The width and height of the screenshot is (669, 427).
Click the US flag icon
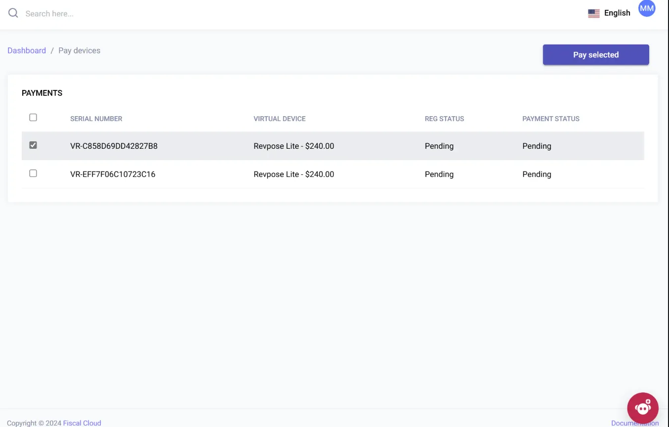593,13
